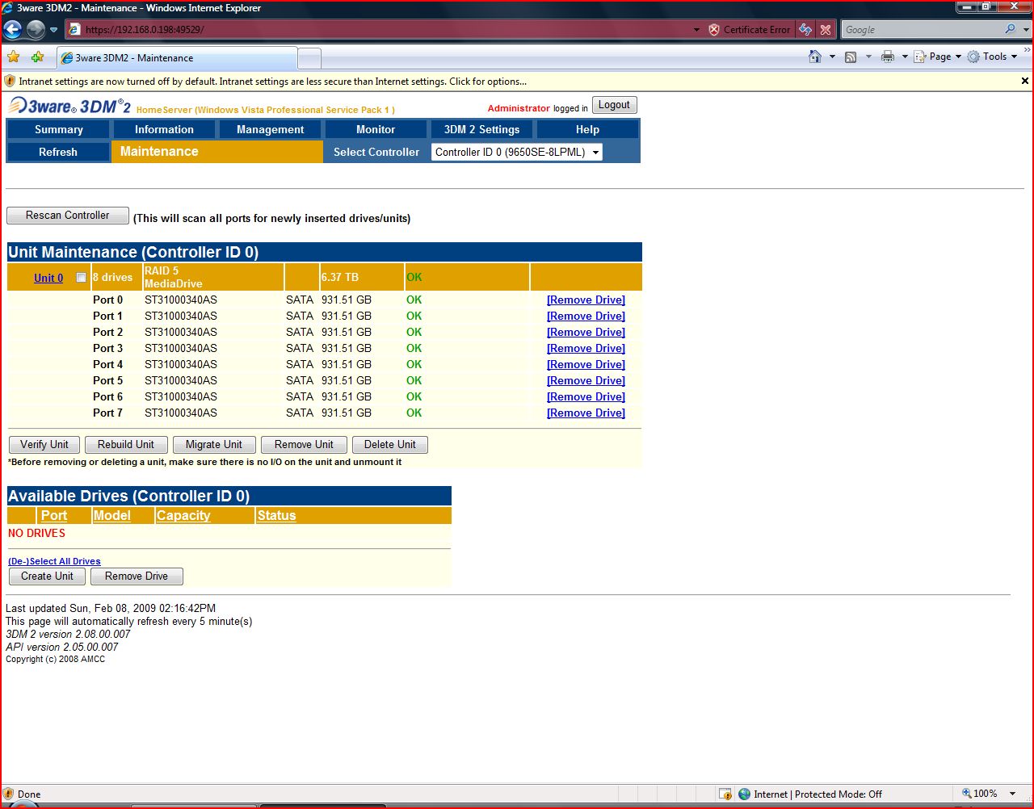The height and width of the screenshot is (809, 1034).
Task: Click the Google search magnifier icon
Action: pos(1010,29)
